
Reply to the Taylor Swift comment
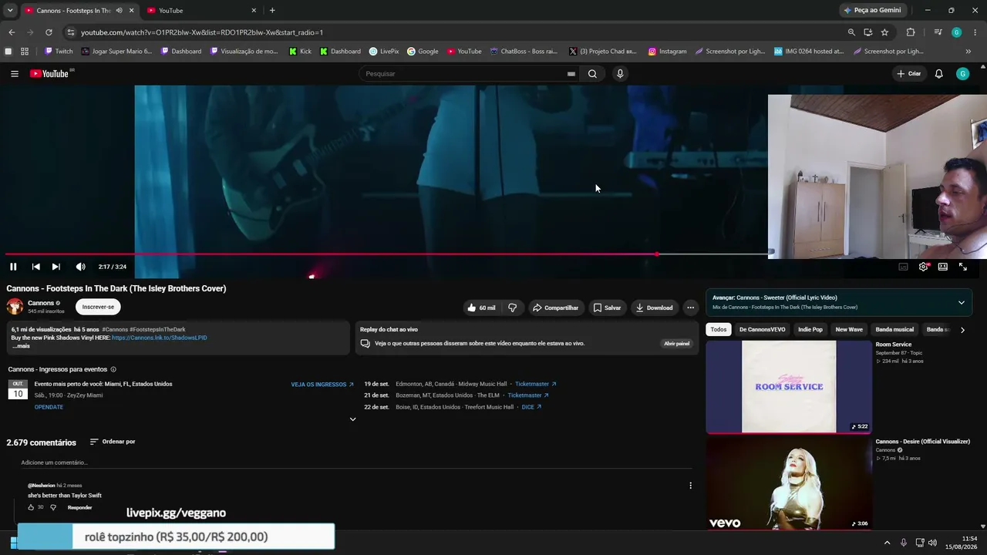pos(79,507)
